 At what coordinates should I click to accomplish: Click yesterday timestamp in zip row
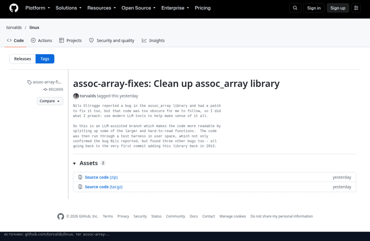tap(342, 177)
